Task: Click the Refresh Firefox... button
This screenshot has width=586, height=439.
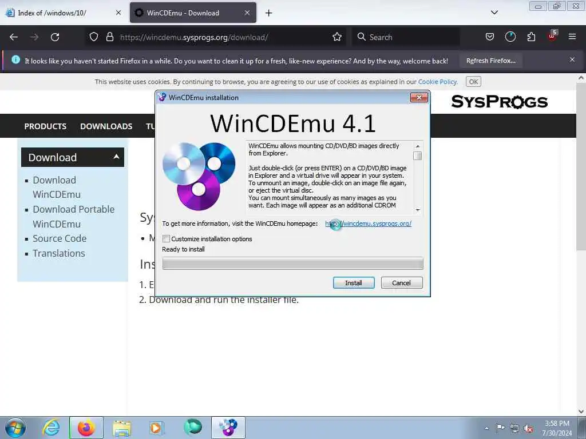Action: pyautogui.click(x=490, y=61)
